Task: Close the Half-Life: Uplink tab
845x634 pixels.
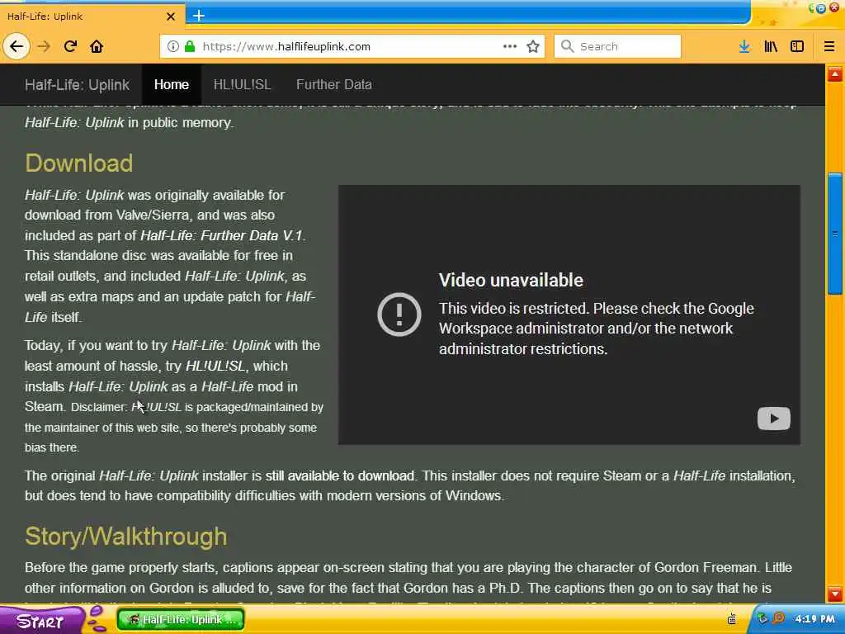Action: 171,17
